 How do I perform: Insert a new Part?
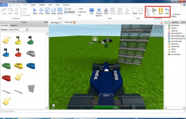pyautogui.click(x=92, y=11)
